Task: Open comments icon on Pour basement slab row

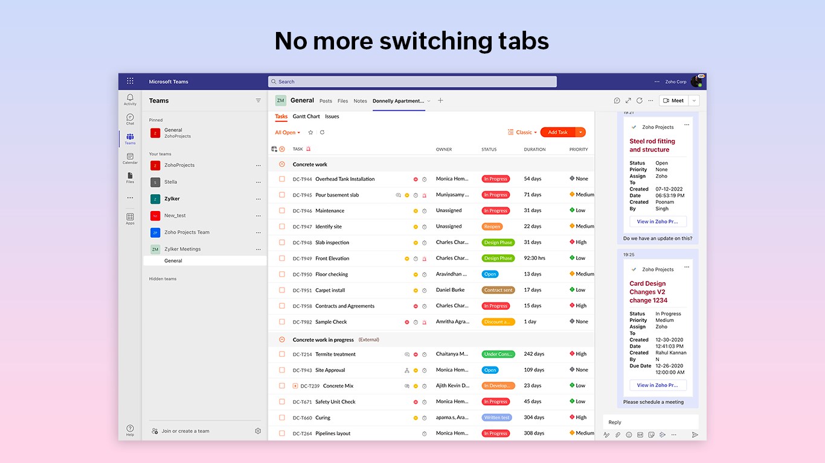Action: tap(398, 195)
